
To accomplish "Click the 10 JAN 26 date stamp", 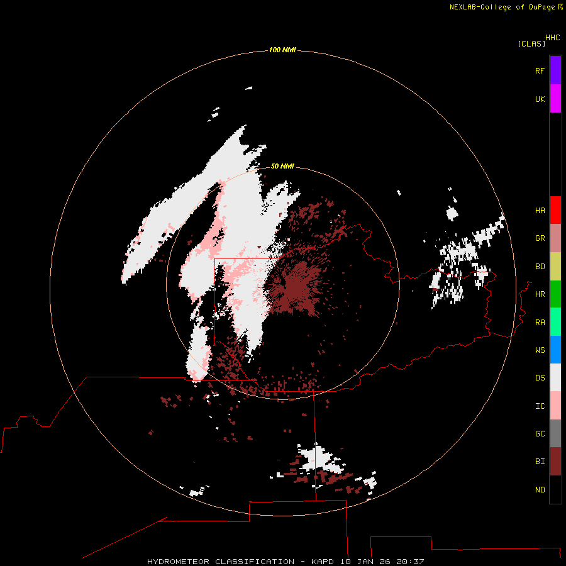I will point(365,562).
